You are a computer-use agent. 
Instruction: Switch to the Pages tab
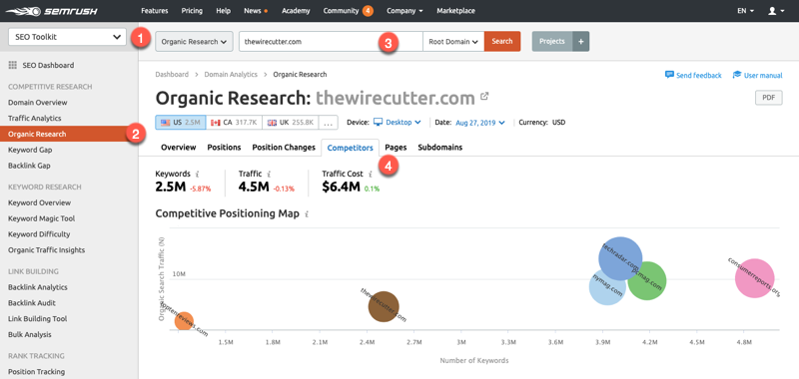(x=396, y=148)
